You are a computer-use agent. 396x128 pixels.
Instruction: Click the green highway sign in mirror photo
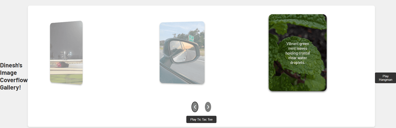tap(191, 38)
